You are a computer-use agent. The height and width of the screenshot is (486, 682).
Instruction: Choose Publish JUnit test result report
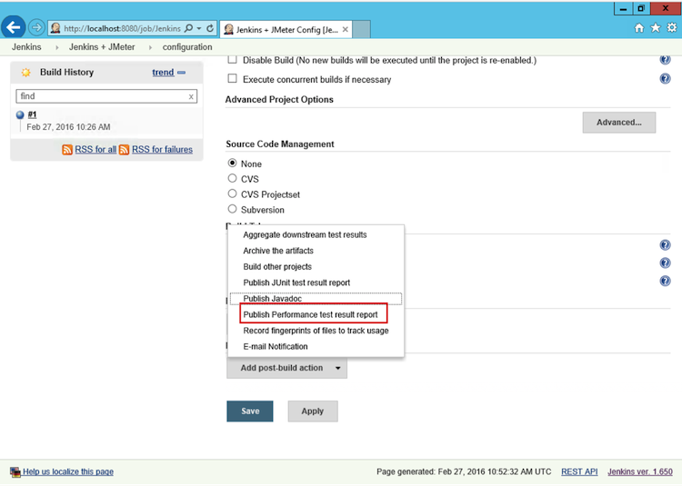[x=296, y=283]
